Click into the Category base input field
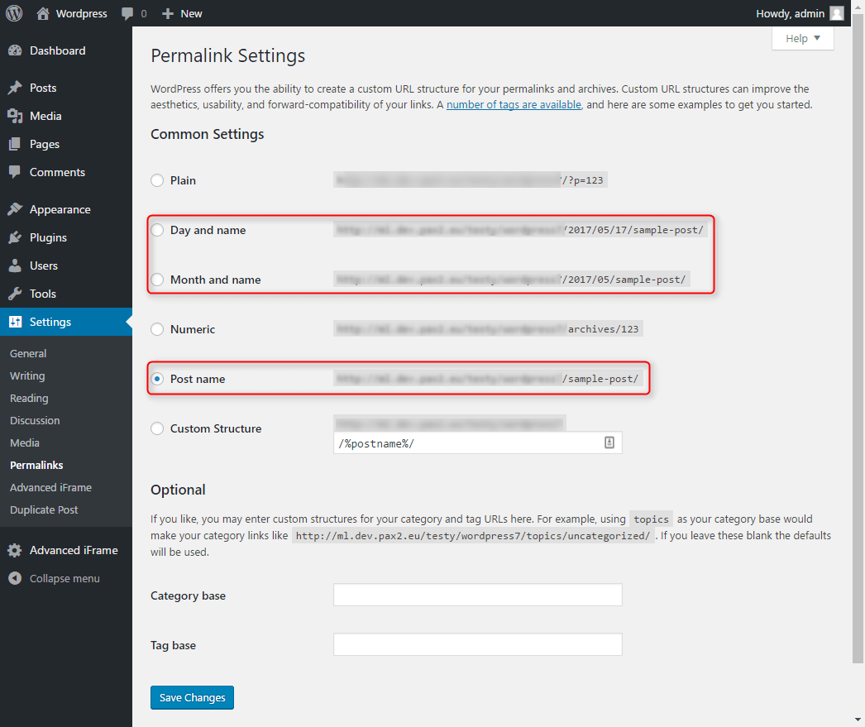 click(477, 595)
